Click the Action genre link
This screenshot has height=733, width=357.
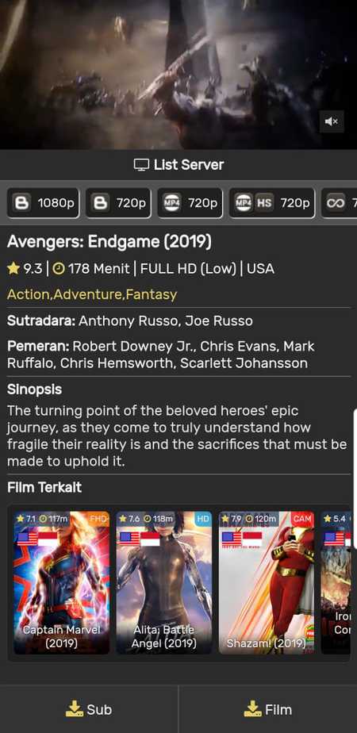tap(30, 294)
